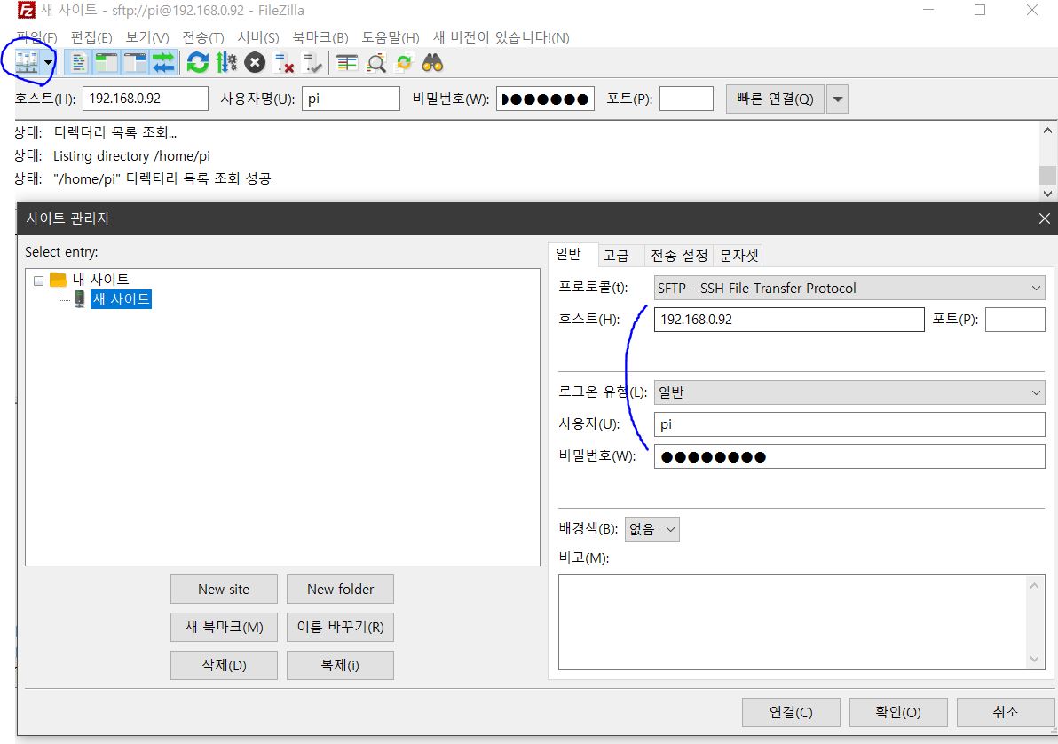Cancel current operation toolbar icon

click(255, 63)
